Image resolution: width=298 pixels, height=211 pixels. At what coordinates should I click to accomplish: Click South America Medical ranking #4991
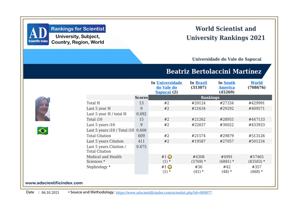point(227,157)
